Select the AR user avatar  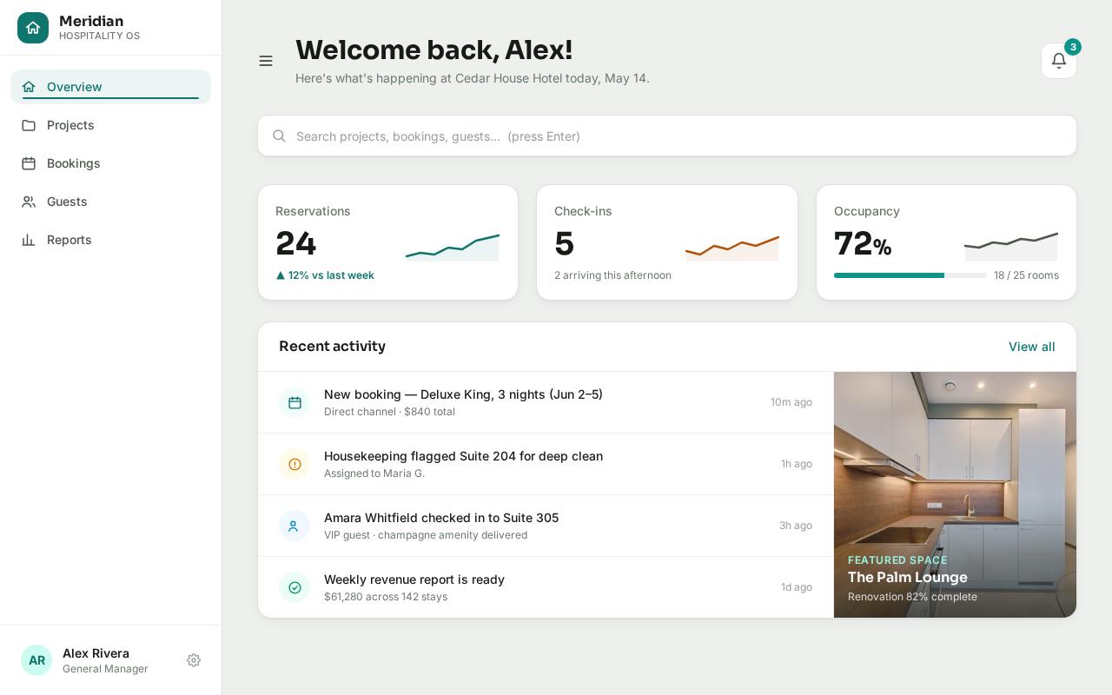pos(36,660)
